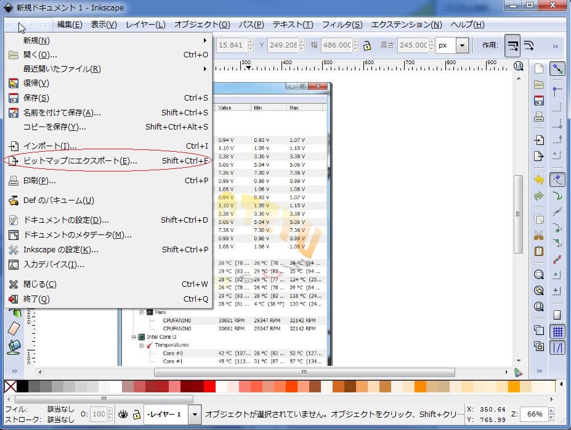
Task: Toggle layer visibility eye icon in the status bar
Action: (x=123, y=414)
